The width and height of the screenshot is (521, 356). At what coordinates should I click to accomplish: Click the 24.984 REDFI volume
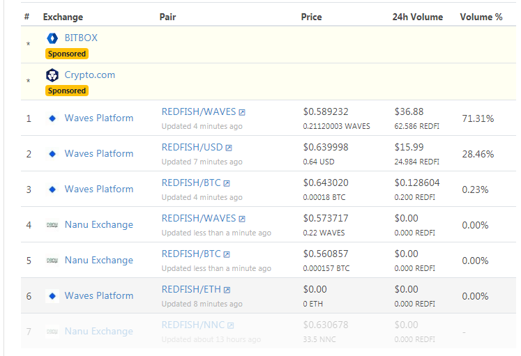pyautogui.click(x=416, y=162)
